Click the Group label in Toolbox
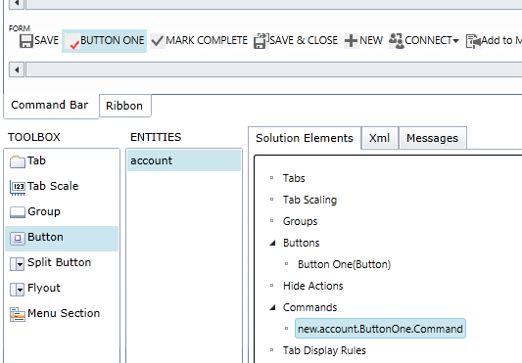This screenshot has height=363, width=522. (44, 211)
